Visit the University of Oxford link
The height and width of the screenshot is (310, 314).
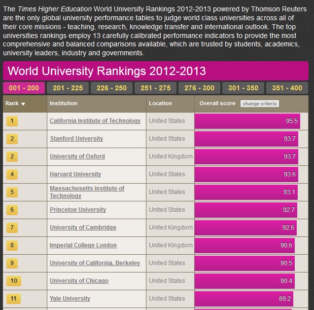pos(77,156)
